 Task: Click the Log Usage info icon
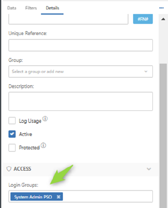[45, 119]
